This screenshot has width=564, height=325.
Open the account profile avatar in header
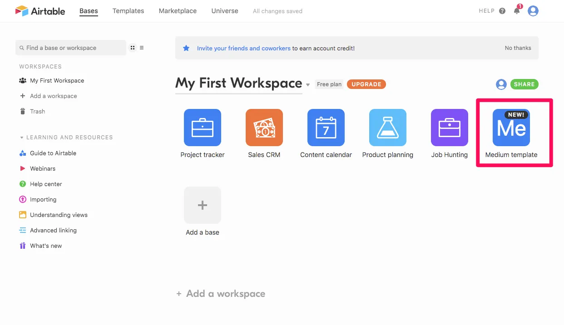tap(533, 11)
